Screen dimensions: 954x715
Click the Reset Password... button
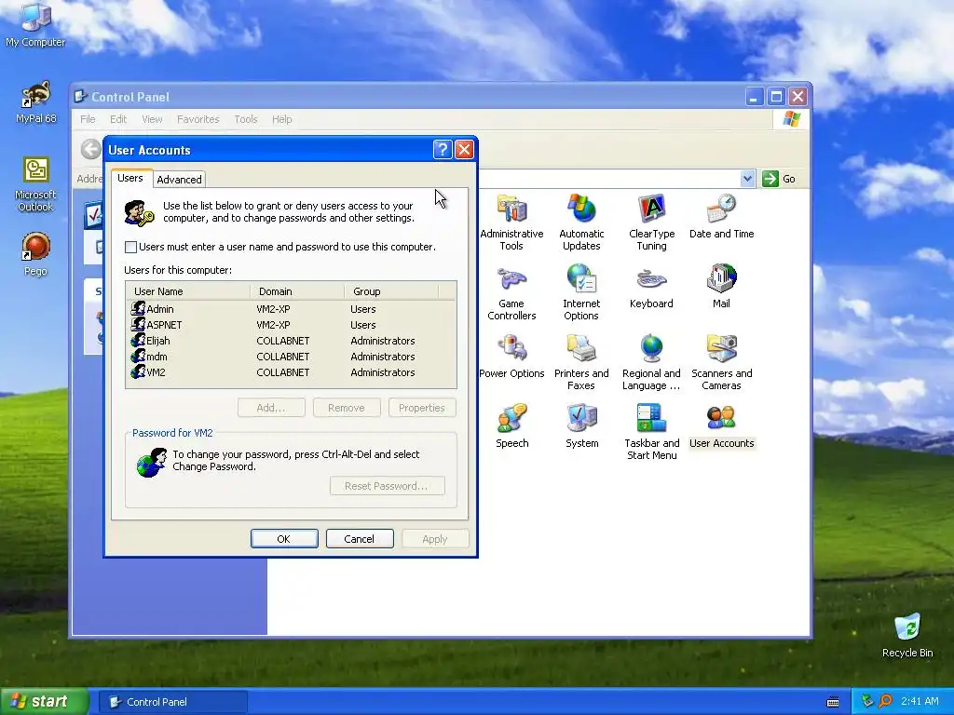pos(387,486)
